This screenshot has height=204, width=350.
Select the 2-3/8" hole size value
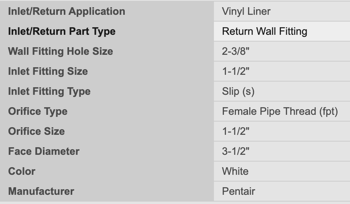[x=236, y=51]
